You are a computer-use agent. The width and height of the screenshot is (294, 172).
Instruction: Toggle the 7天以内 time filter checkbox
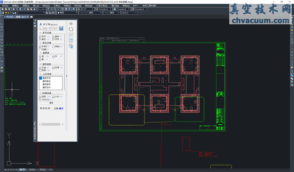40,100
